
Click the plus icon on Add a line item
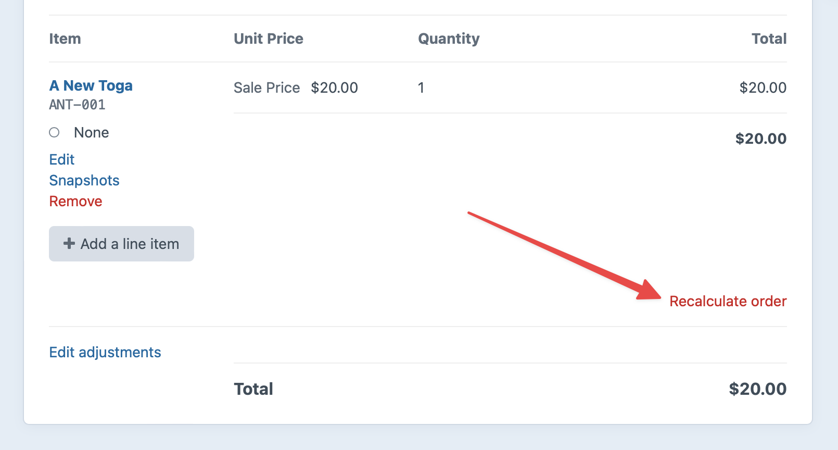[69, 244]
